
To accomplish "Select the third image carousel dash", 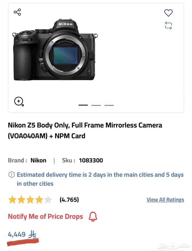I will click(x=109, y=105).
